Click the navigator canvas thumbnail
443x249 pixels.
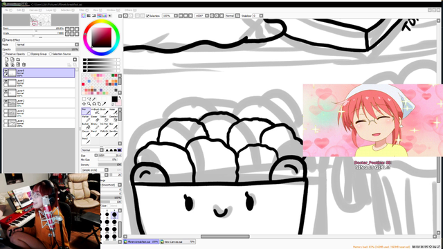(x=40, y=20)
